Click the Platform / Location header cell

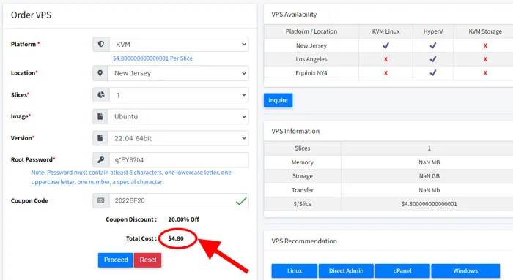click(311, 31)
